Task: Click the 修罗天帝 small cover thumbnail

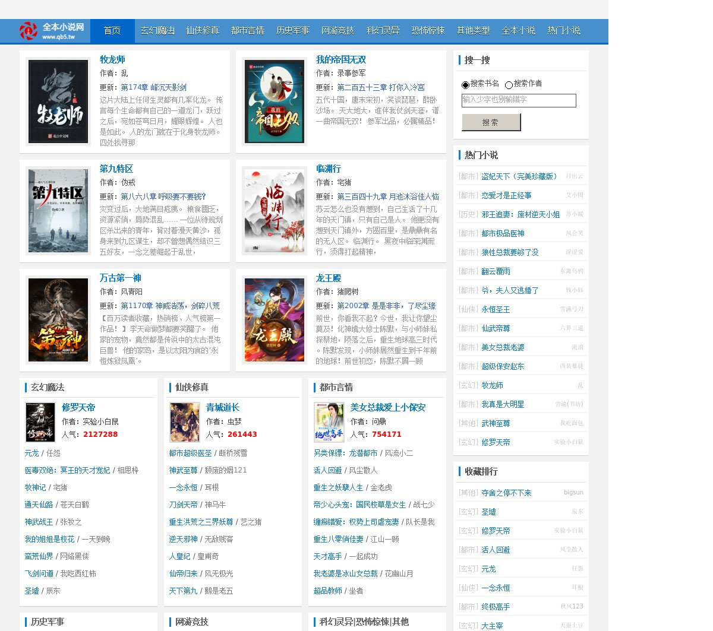Action: point(40,422)
